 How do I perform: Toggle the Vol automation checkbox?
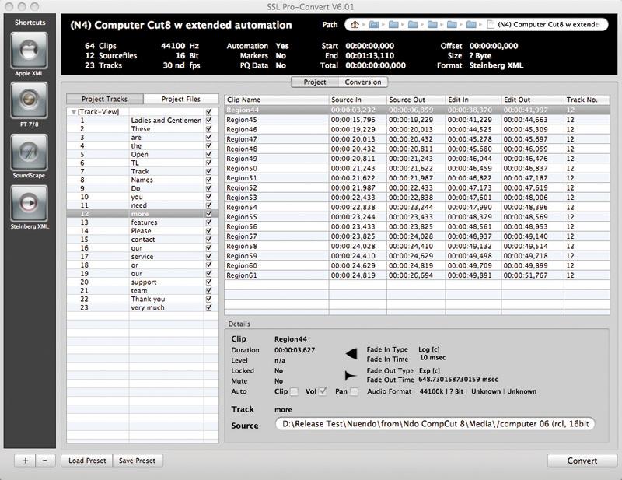pos(323,391)
